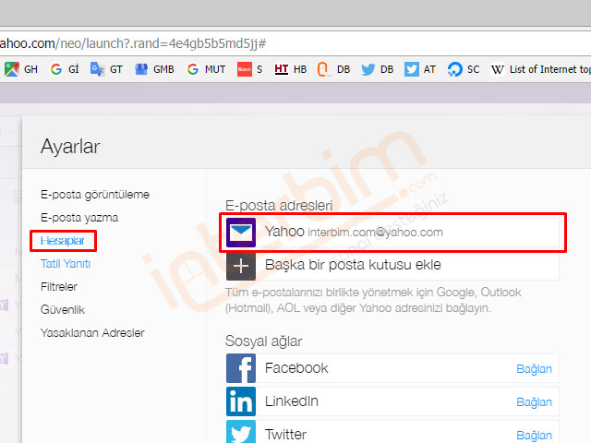Connect Twitter with its Bağlan link

(x=534, y=435)
